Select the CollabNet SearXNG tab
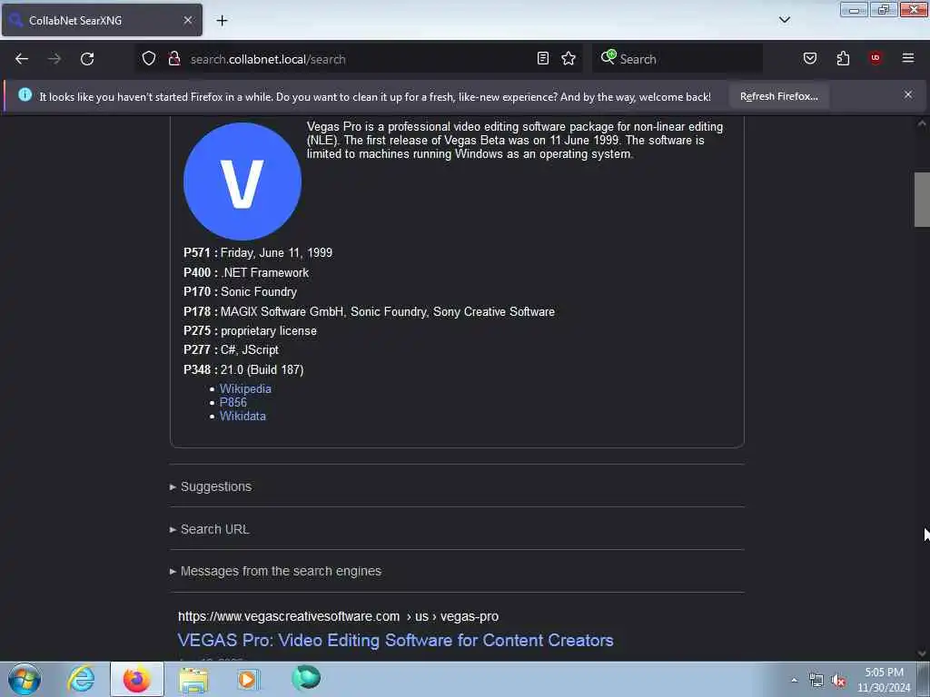 click(102, 21)
